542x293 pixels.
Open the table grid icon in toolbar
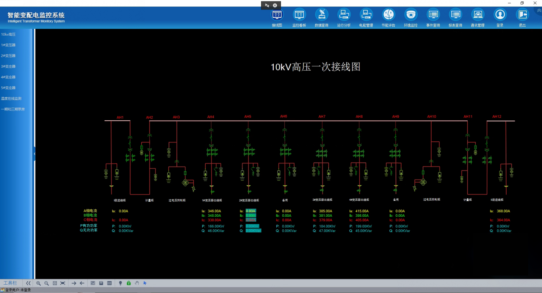pyautogui.click(x=109, y=283)
